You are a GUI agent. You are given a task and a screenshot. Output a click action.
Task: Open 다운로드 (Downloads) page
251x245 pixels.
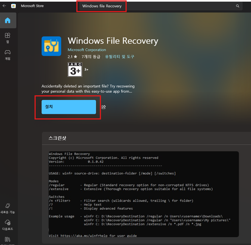coord(8,225)
